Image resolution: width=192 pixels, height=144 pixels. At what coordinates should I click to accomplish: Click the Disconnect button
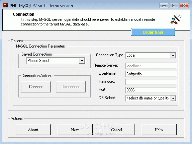click(71, 87)
